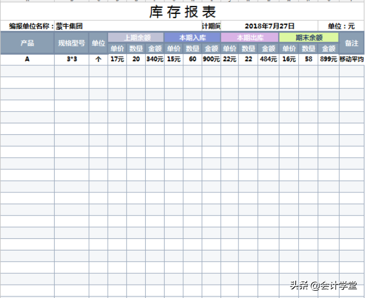Select the 17元 unit price cell
The height and width of the screenshot is (298, 365).
tap(117, 59)
